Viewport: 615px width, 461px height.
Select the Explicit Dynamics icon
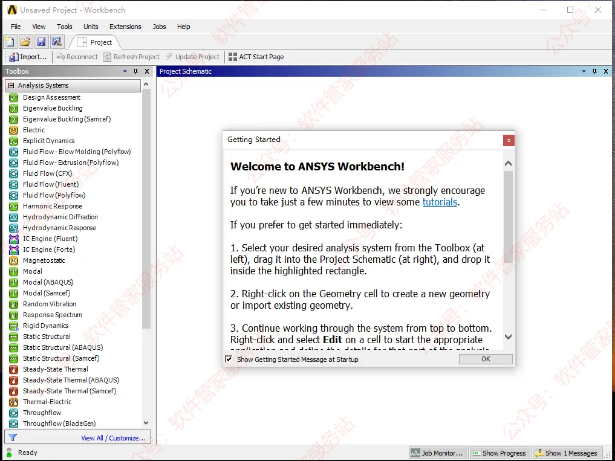(14, 141)
